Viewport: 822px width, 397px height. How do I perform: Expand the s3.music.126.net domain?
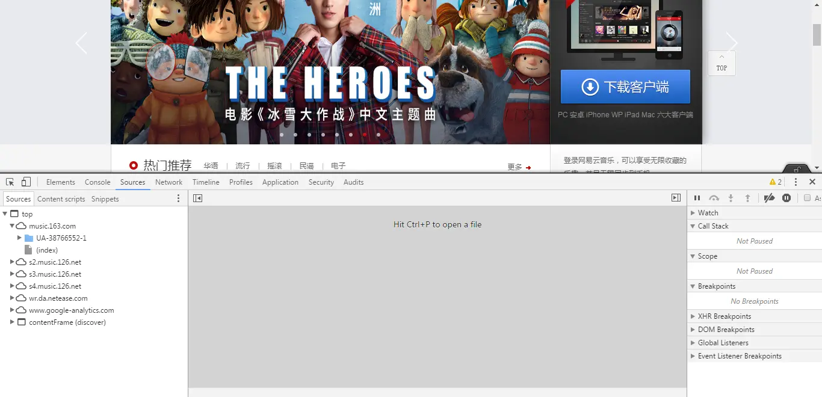click(12, 274)
